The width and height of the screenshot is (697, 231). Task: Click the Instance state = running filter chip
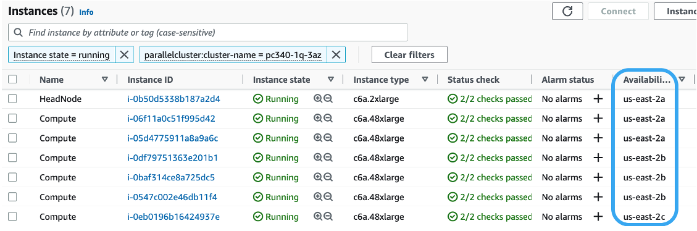click(62, 55)
